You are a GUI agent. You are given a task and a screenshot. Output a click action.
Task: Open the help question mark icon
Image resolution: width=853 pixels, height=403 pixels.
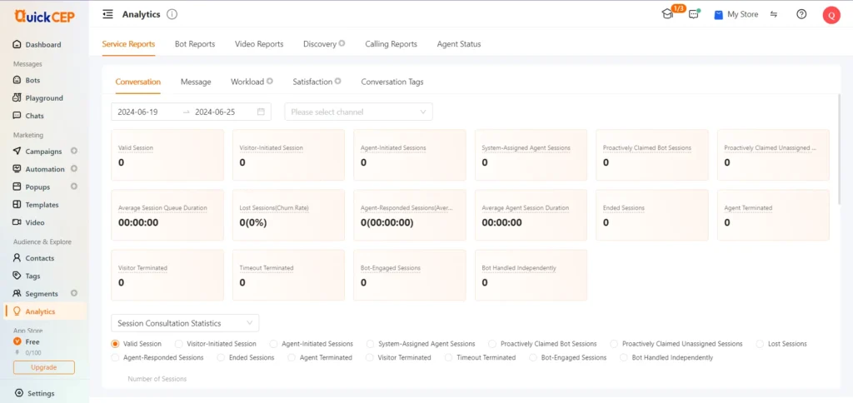point(801,15)
